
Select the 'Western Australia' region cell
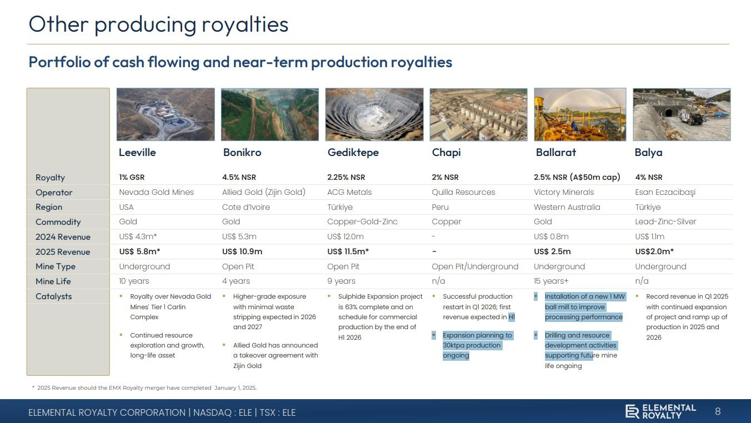coord(567,207)
